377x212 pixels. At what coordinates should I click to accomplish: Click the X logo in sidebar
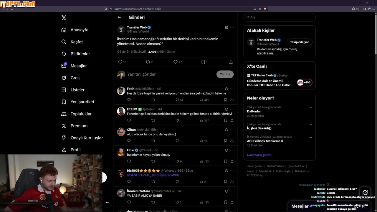click(x=64, y=18)
